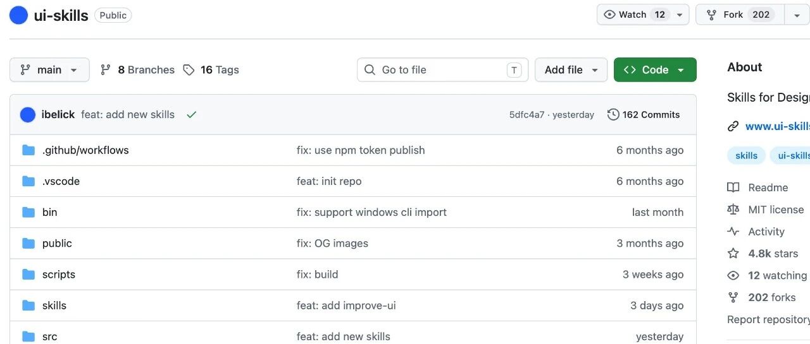View the 162 Commits history
This screenshot has height=344, width=810.
tap(644, 115)
